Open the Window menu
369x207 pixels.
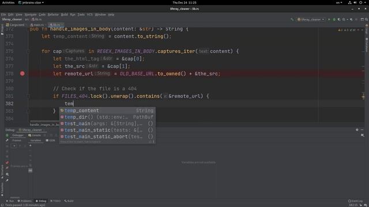point(100,14)
